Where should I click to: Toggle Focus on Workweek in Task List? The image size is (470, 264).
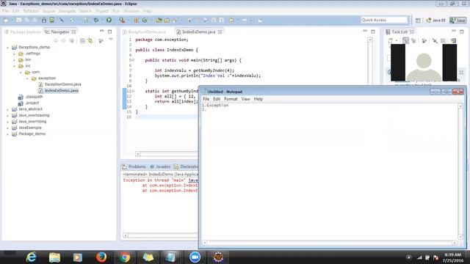pyautogui.click(x=424, y=40)
